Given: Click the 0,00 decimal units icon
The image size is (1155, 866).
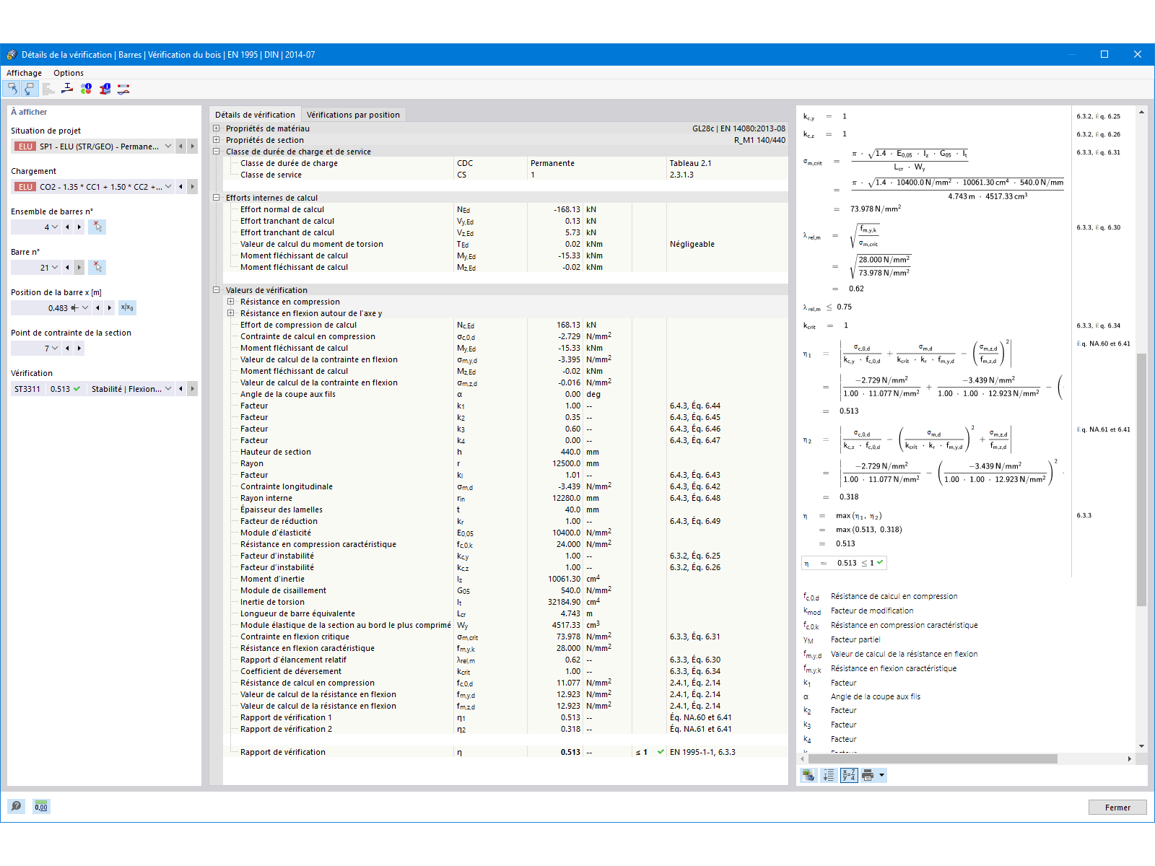Looking at the screenshot, I should pos(41,806).
